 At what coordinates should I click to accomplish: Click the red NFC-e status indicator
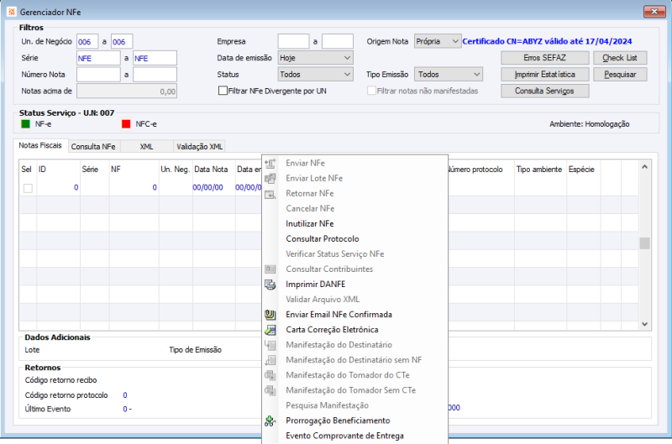(x=126, y=124)
